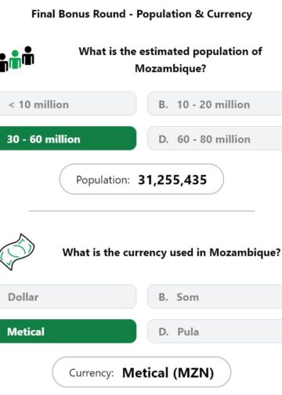Image resolution: width=282 pixels, height=395 pixels.
Task: Click the 'Currency:' label
Action: [x=92, y=372]
